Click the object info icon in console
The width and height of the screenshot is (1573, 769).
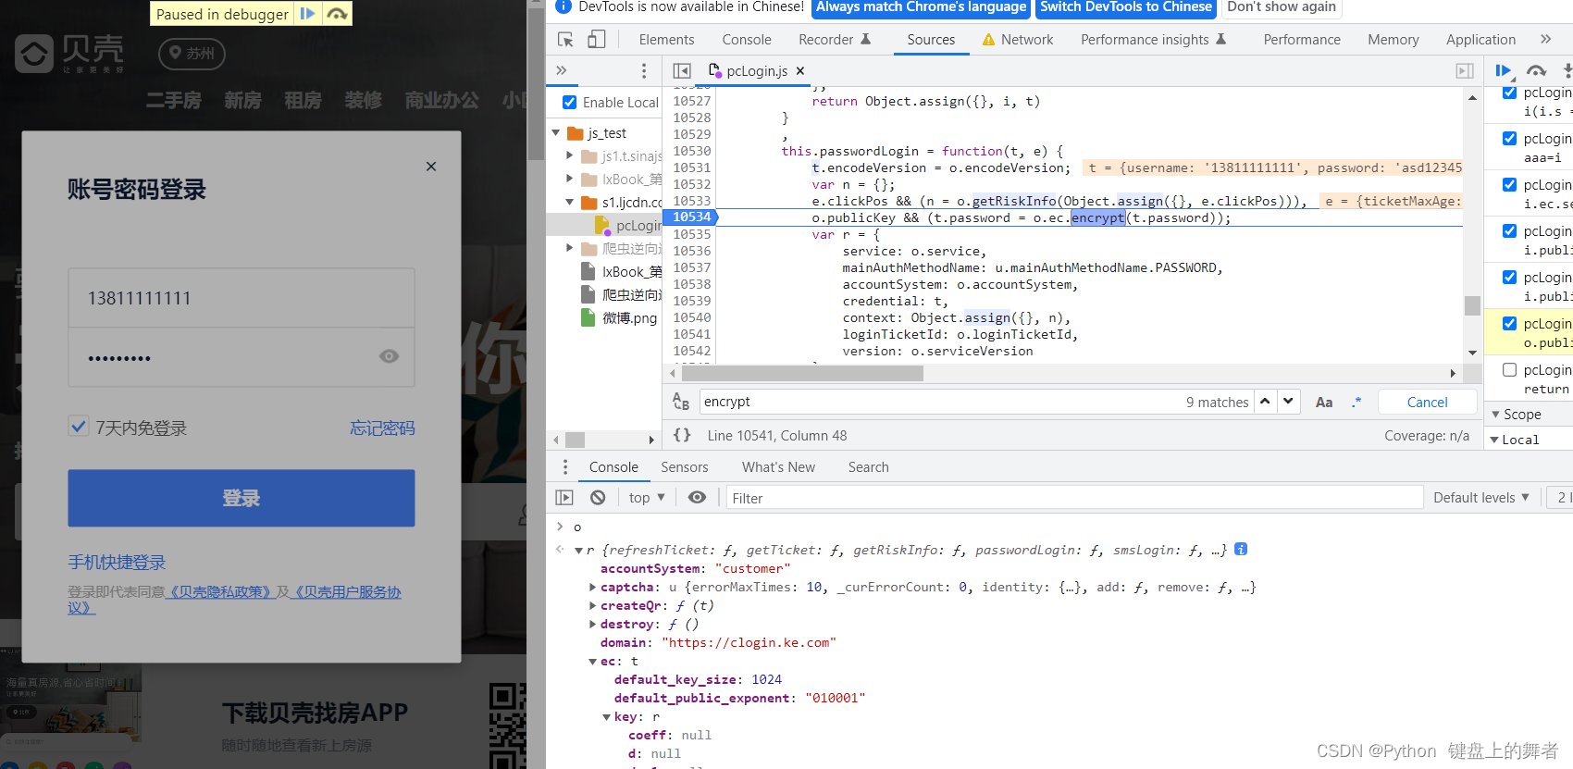[x=1241, y=550]
